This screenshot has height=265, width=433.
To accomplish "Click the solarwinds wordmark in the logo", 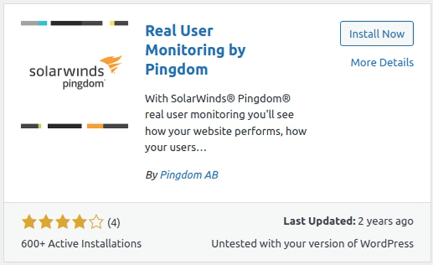I will [x=67, y=72].
